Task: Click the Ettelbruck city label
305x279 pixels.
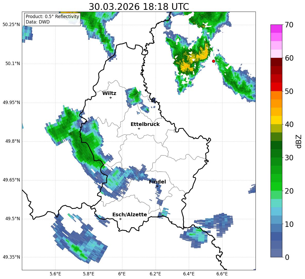Action: click(x=145, y=124)
